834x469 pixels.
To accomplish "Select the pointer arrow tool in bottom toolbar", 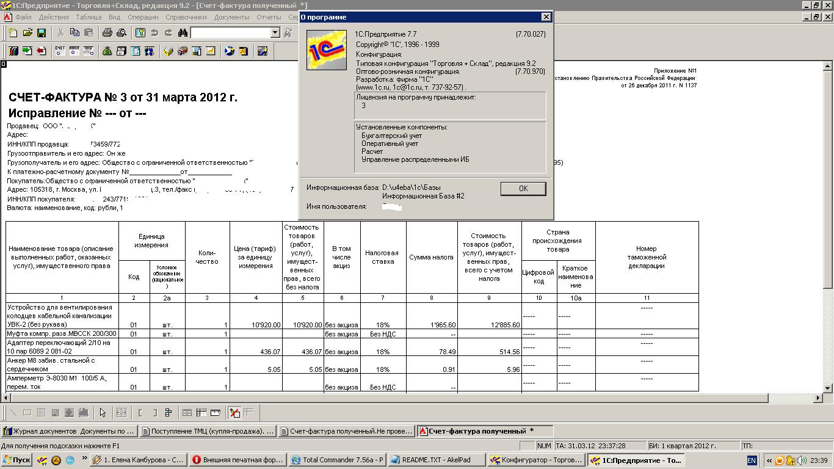I will (x=103, y=413).
